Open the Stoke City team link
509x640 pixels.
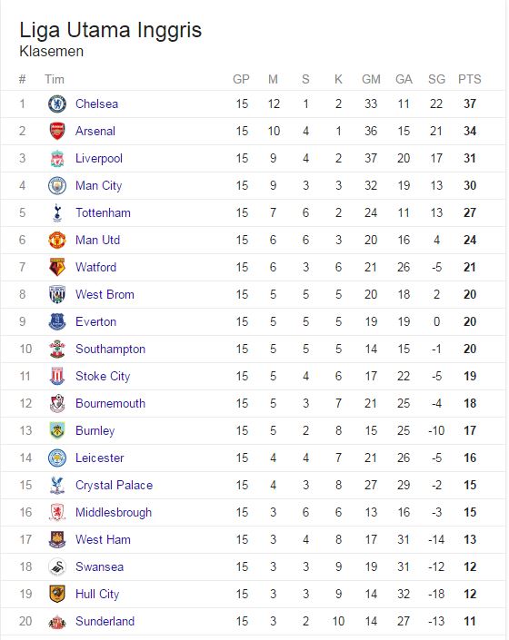click(103, 376)
